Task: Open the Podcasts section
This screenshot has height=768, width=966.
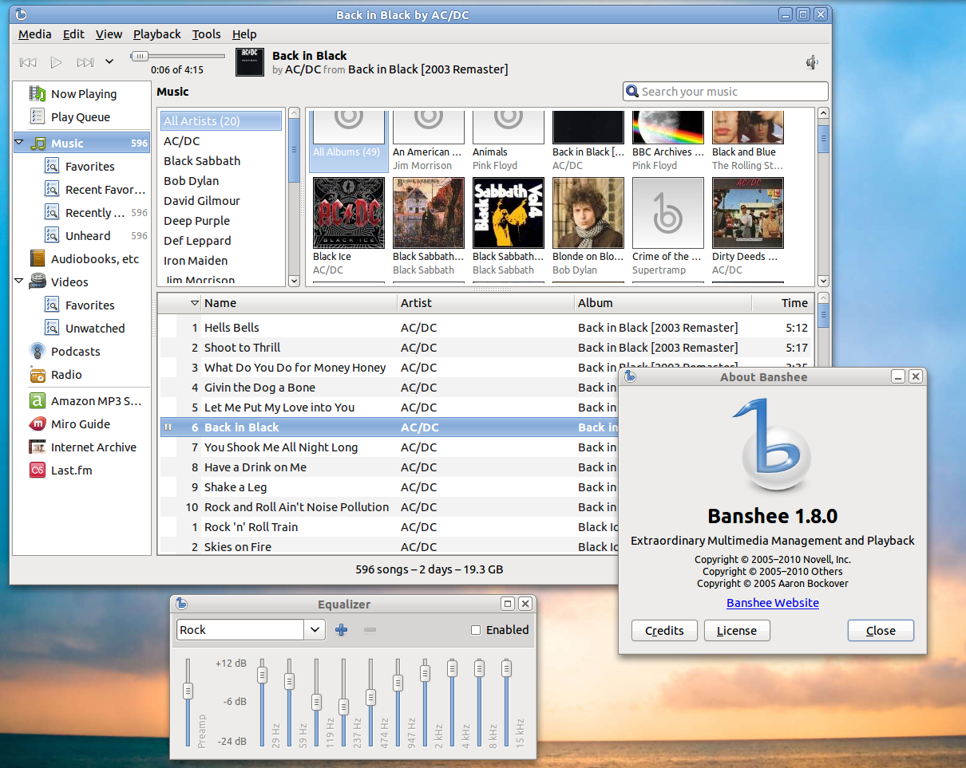Action: pos(75,351)
